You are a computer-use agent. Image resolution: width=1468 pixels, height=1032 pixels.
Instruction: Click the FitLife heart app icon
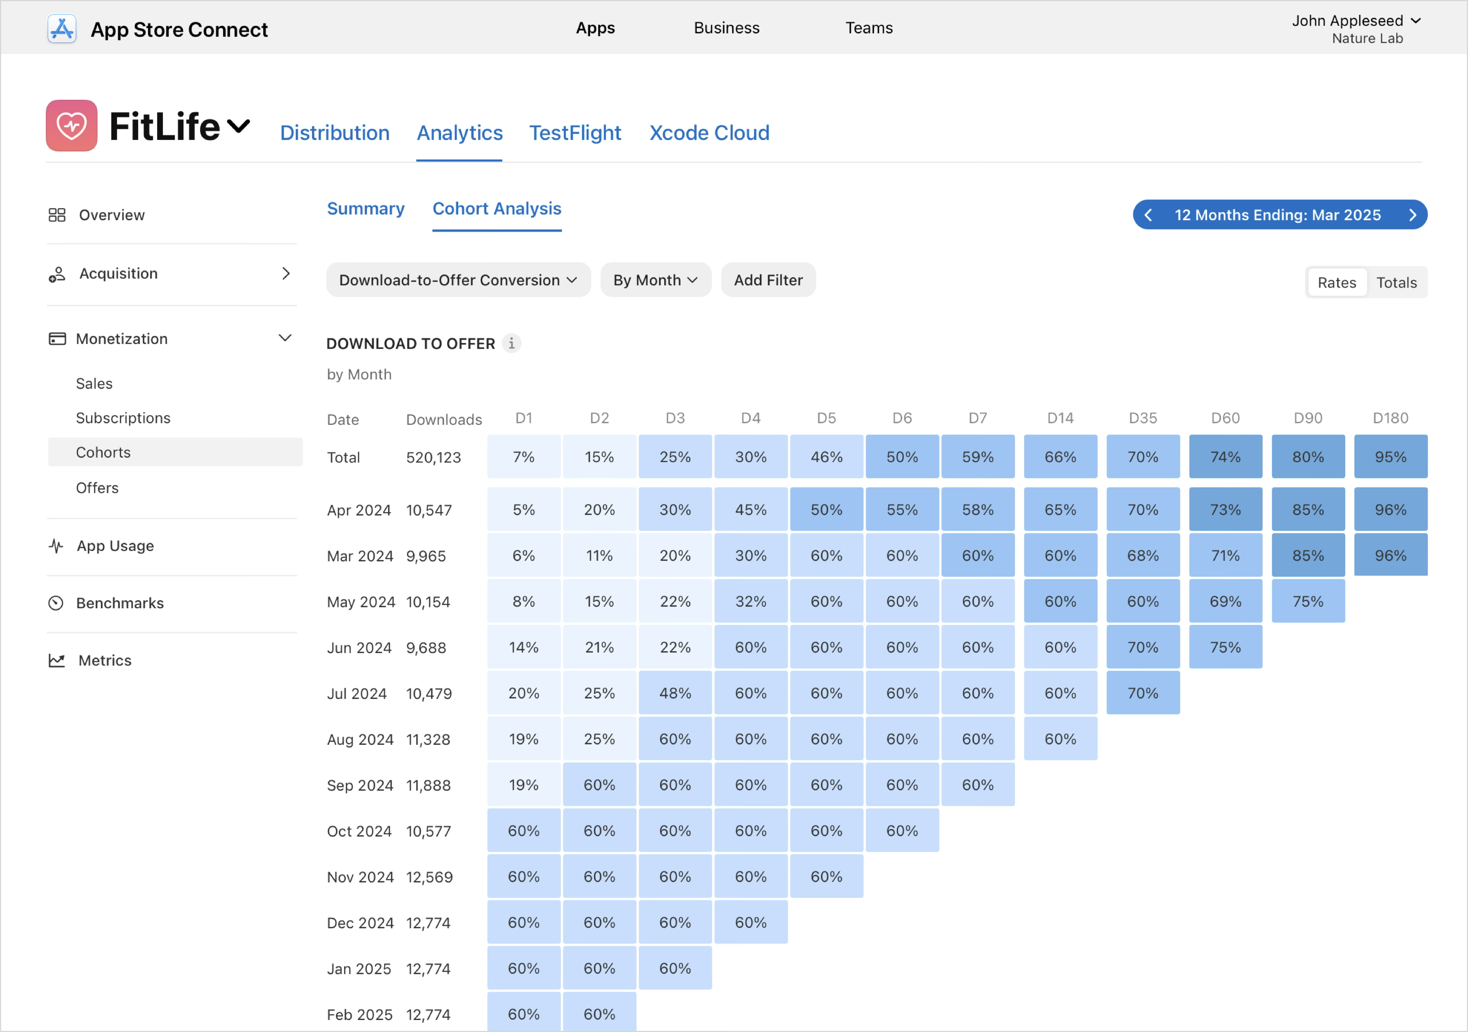[72, 125]
